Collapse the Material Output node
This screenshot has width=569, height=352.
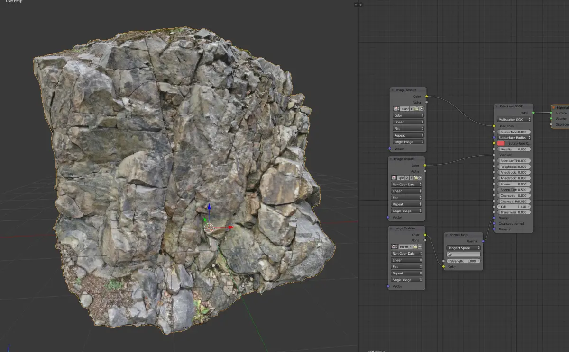[x=553, y=107]
